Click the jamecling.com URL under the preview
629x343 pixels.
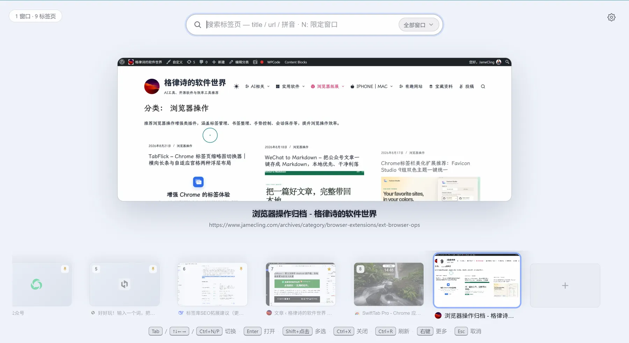pyautogui.click(x=314, y=225)
